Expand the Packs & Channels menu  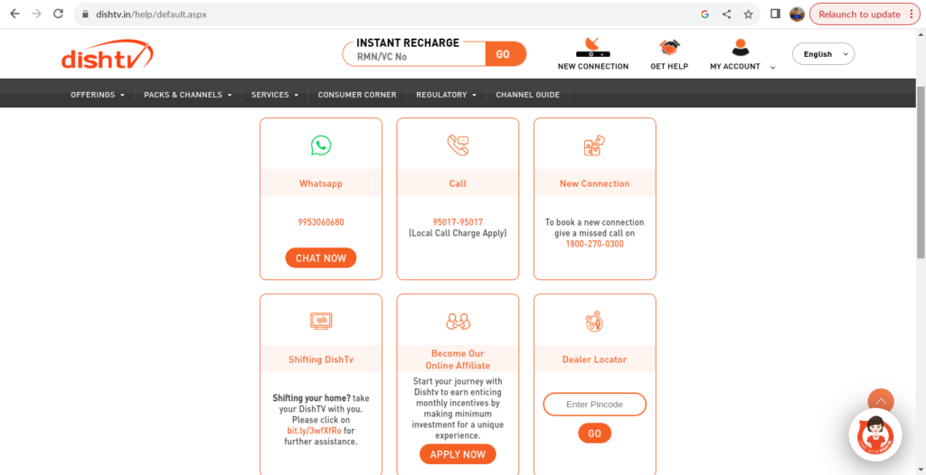188,95
